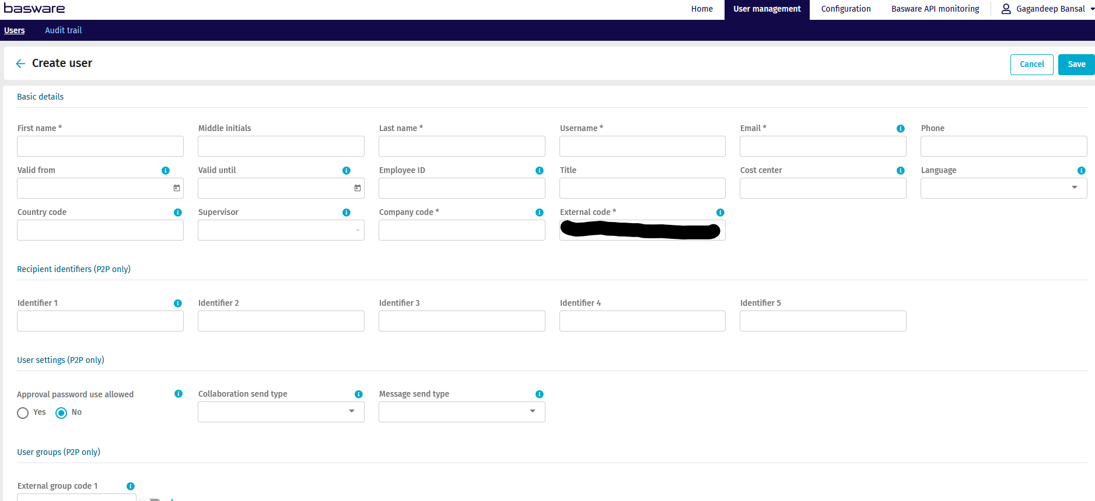Select No for approval password use

pos(61,413)
